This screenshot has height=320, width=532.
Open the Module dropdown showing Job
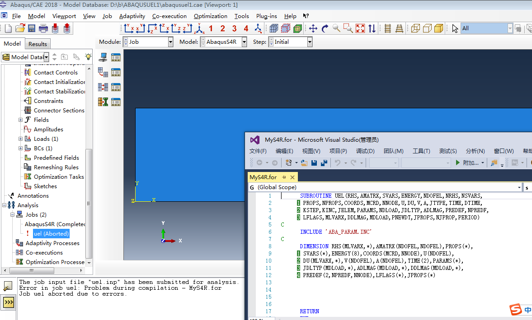click(x=170, y=42)
